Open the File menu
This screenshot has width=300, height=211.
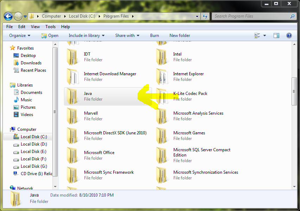9,27
